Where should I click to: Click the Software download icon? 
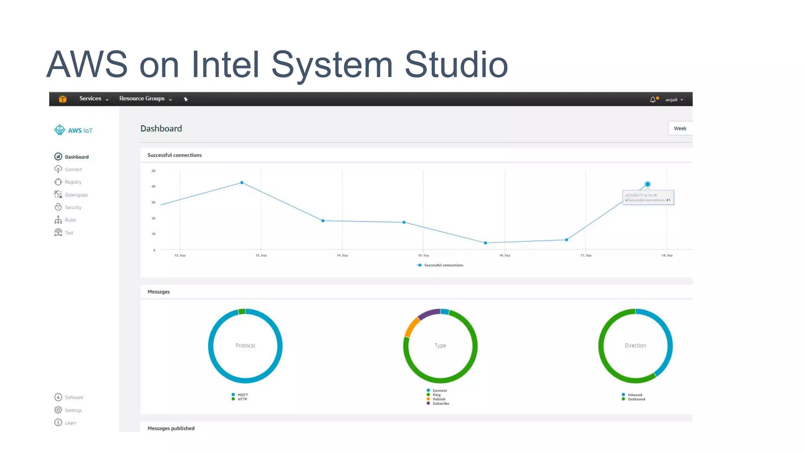(58, 397)
